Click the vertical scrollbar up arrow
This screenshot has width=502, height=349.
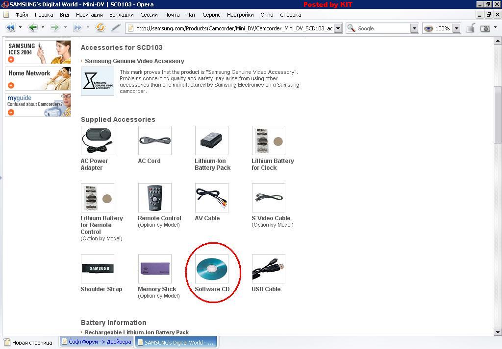498,41
